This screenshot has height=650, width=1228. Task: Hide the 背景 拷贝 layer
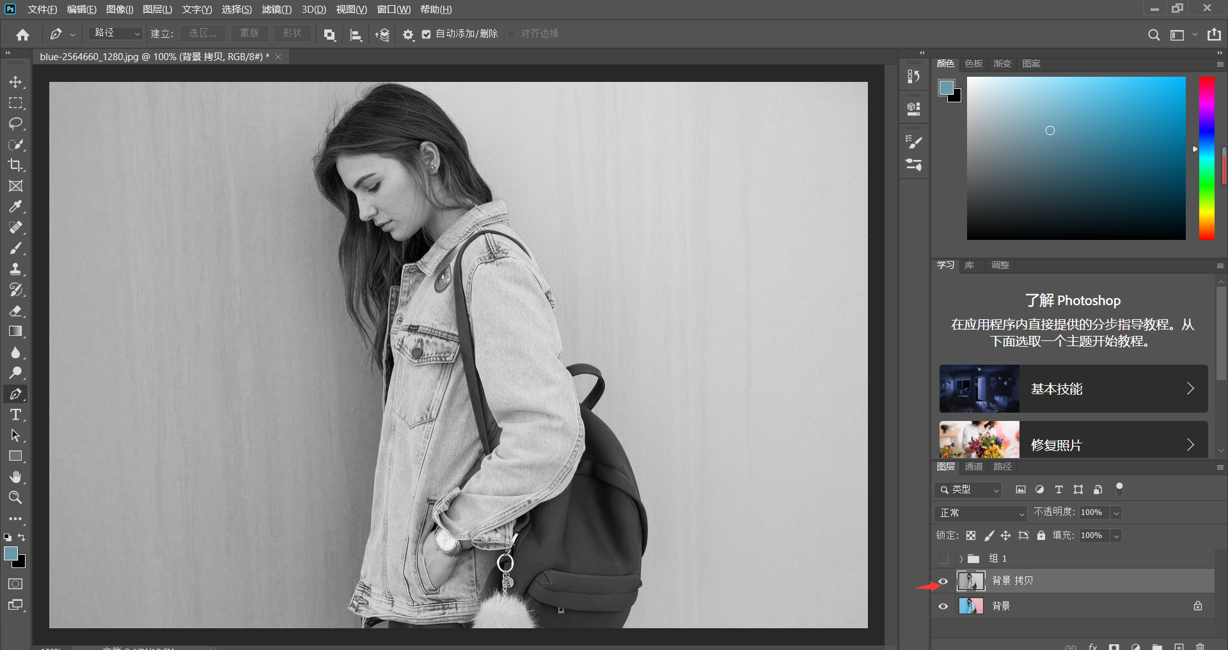pyautogui.click(x=943, y=581)
